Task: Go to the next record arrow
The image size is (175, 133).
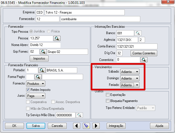Action: point(96,126)
